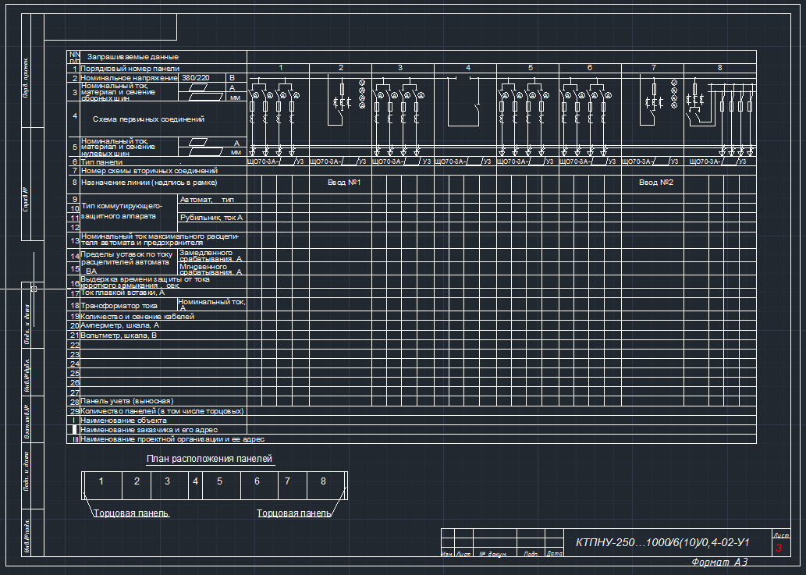Click the panel 2 input schematic symbol
This screenshot has height=575, width=806.
click(x=346, y=101)
